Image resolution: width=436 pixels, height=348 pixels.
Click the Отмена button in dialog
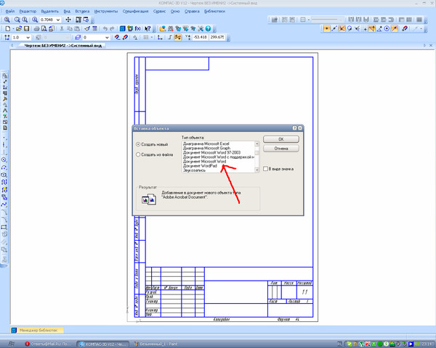(x=281, y=149)
